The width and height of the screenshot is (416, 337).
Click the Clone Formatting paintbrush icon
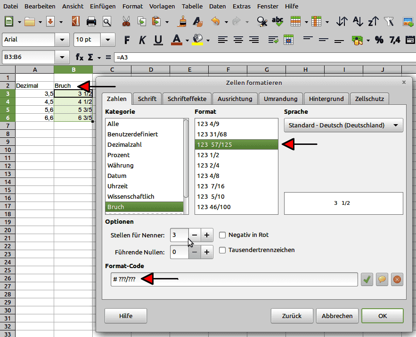[183, 22]
